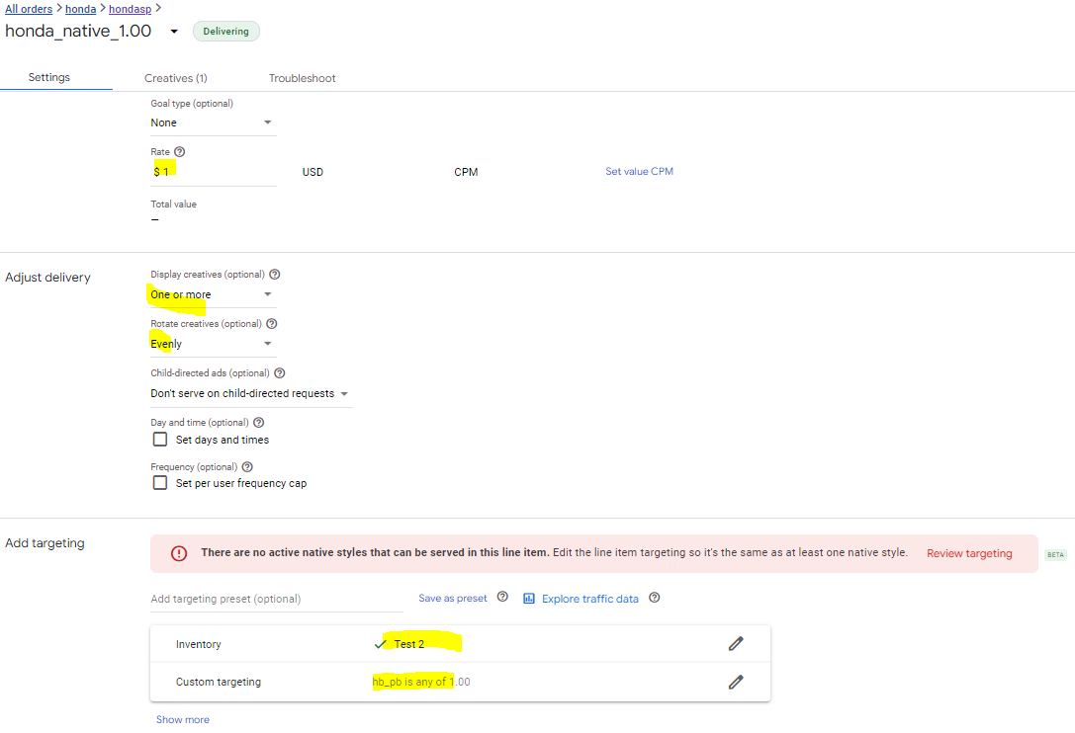The image size is (1075, 733).
Task: Click help icon next to Frequency
Action: [247, 467]
